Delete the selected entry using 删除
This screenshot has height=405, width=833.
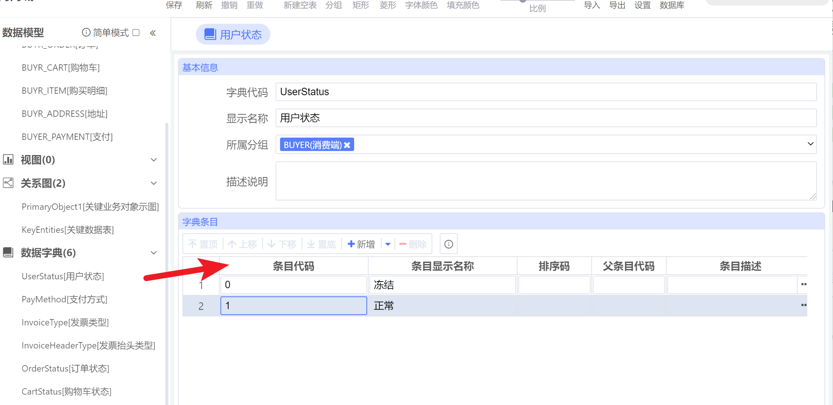tap(413, 244)
